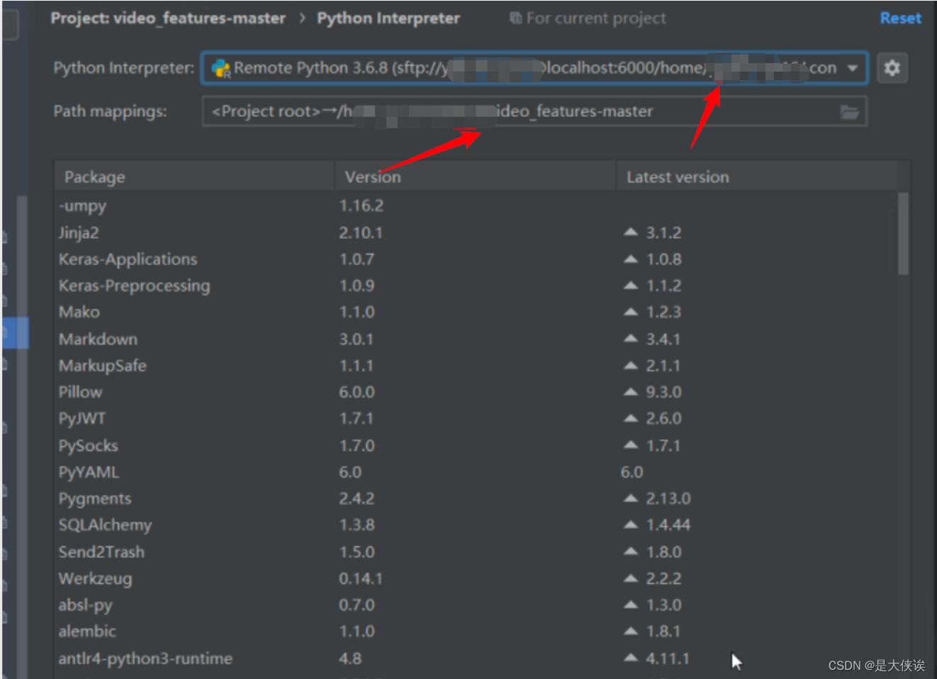This screenshot has width=937, height=679.
Task: Select the Keras-Preprocessing package row
Action: point(476,286)
